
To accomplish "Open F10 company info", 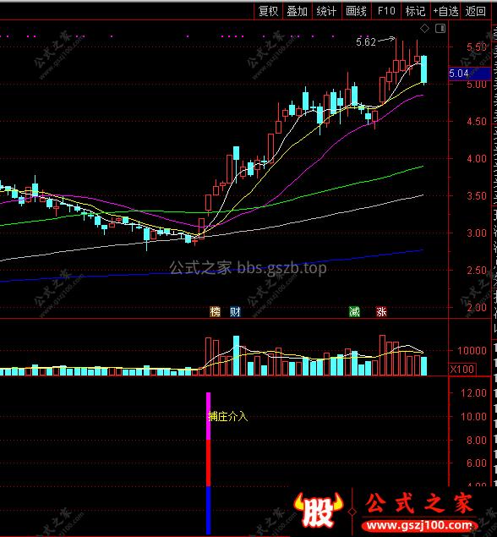I will click(x=386, y=11).
